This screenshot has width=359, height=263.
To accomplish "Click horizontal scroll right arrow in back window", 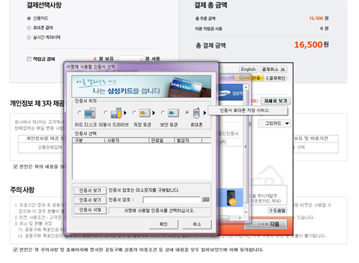I will coord(240,218).
